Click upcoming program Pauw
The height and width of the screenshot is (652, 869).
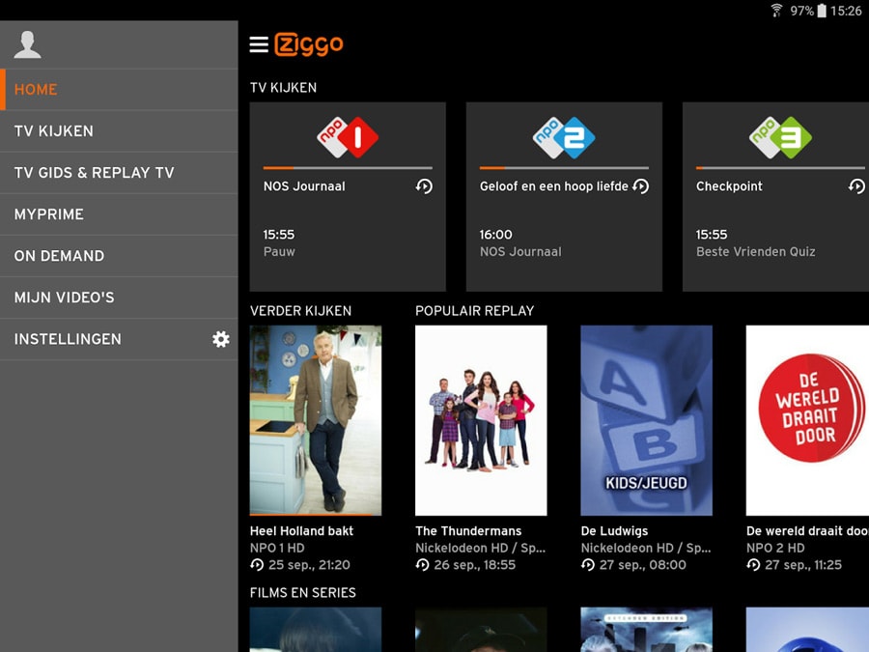[279, 252]
